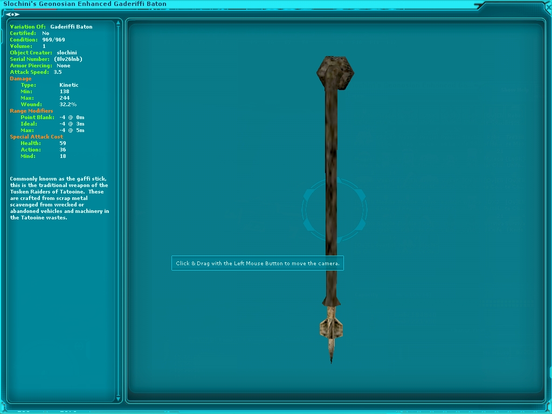Click the gaffi stick 3D model

click(x=332, y=209)
